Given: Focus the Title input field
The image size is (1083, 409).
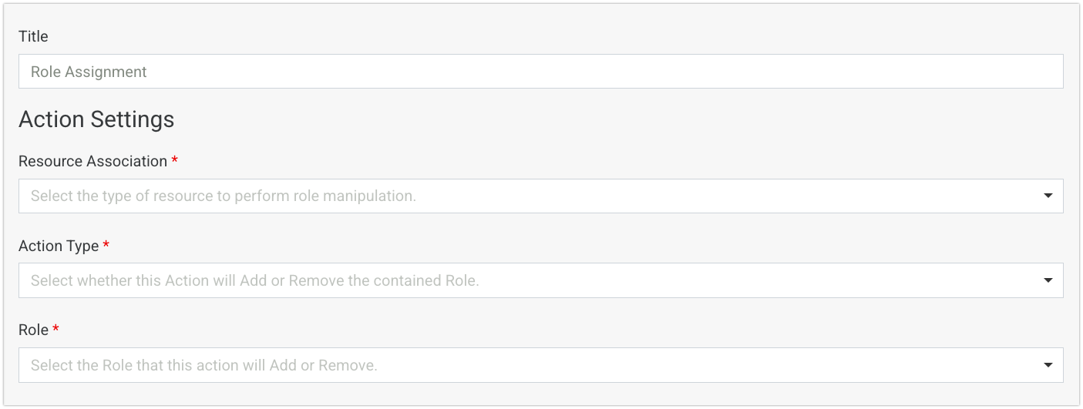Looking at the screenshot, I should 540,72.
